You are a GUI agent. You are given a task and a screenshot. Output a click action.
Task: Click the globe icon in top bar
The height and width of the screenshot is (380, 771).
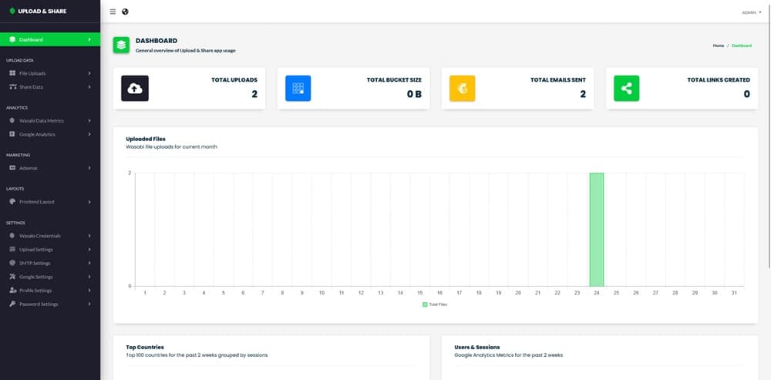125,12
